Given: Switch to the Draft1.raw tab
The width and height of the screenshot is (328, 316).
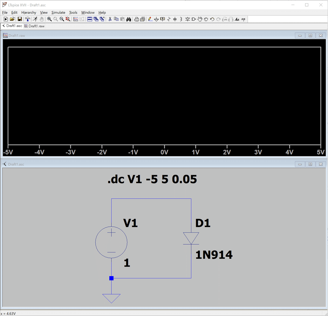Looking at the screenshot, I should 34,26.
